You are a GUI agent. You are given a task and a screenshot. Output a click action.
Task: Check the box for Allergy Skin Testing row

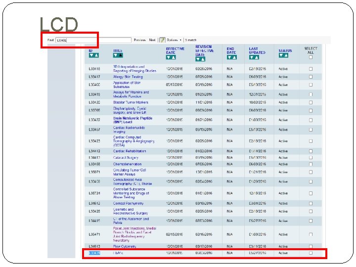coord(311,77)
